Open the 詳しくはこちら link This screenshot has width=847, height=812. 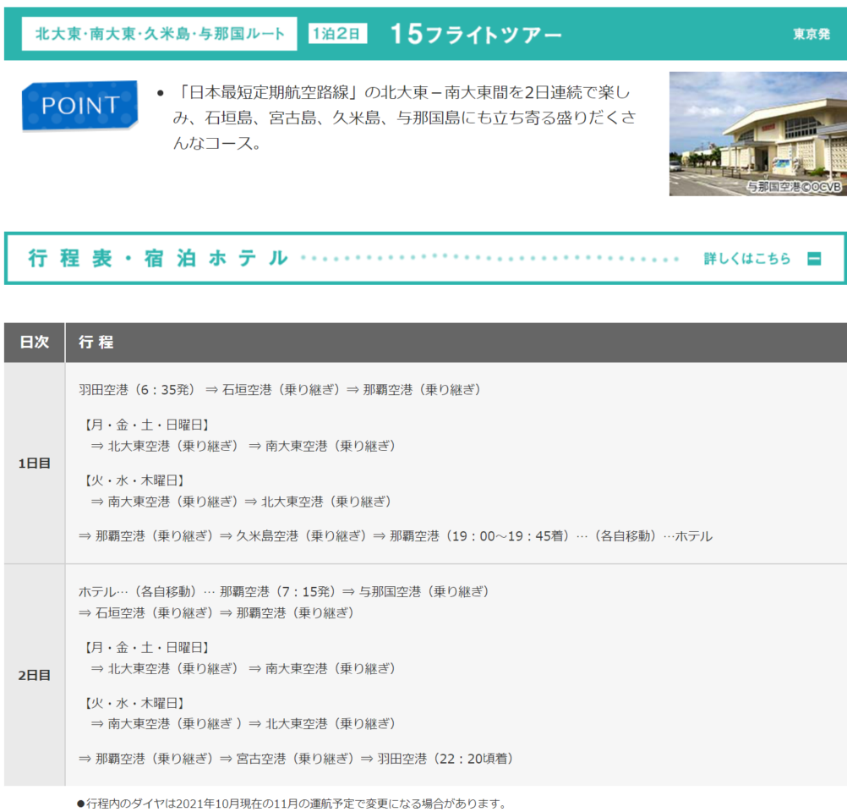coord(747,259)
